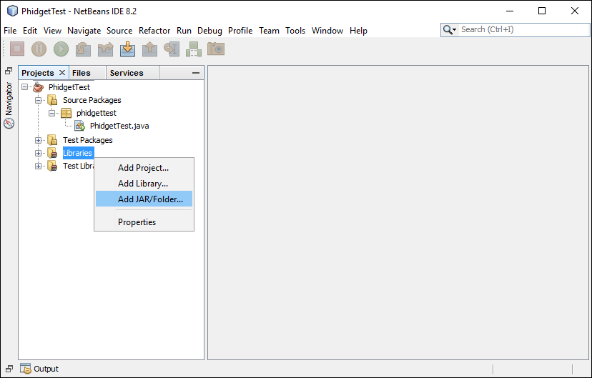Collapse the PhidgetTest project node
Screen dimensions: 592x378
pyautogui.click(x=24, y=87)
